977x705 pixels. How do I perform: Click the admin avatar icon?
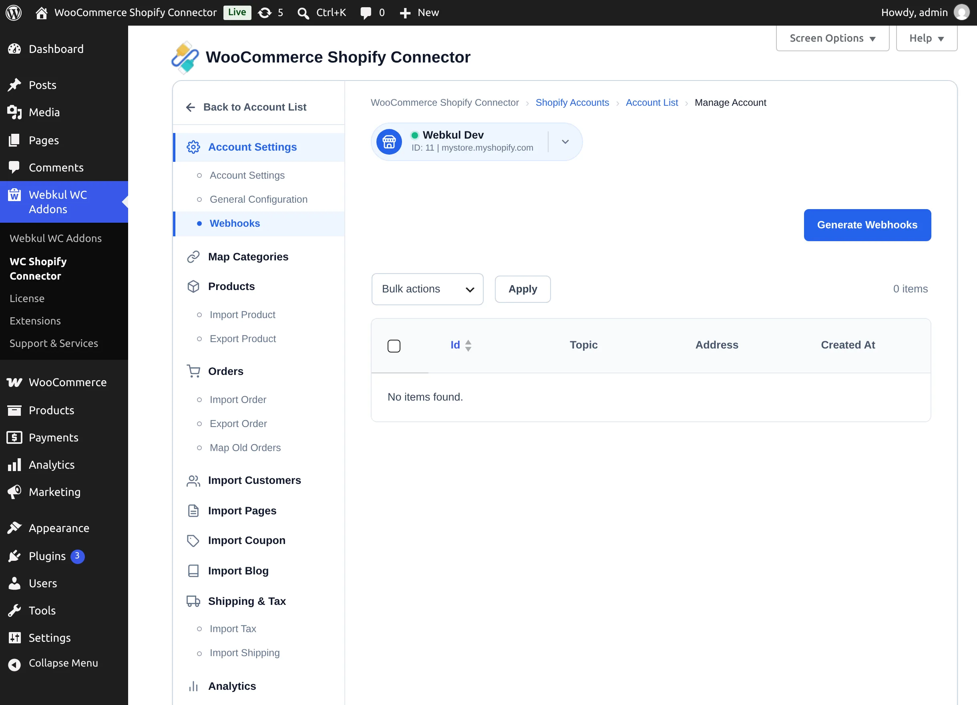[961, 12]
